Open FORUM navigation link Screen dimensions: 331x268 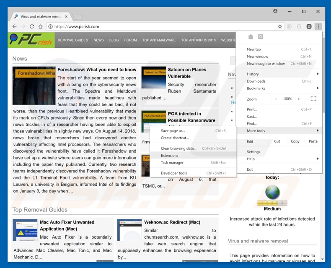pos(130,40)
